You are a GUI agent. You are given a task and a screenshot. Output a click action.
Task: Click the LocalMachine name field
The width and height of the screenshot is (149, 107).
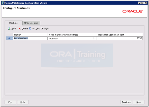pyautogui.click(x=30, y=38)
